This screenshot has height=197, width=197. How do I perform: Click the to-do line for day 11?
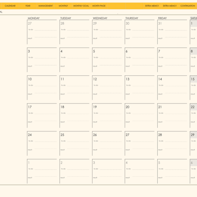(78, 86)
